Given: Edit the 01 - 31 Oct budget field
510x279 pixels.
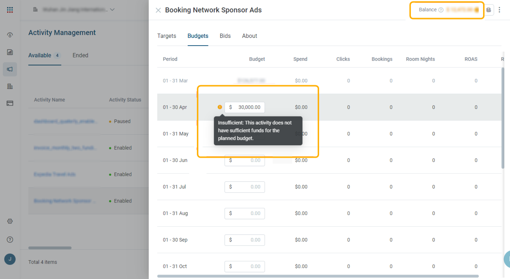Looking at the screenshot, I should tap(245, 266).
